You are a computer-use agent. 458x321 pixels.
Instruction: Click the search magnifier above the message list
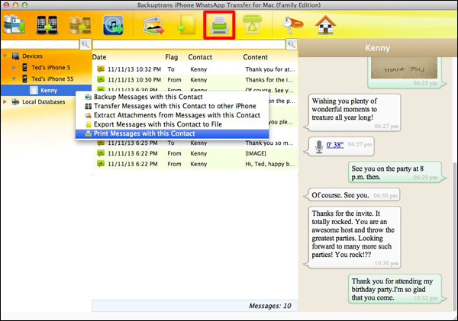(x=292, y=44)
